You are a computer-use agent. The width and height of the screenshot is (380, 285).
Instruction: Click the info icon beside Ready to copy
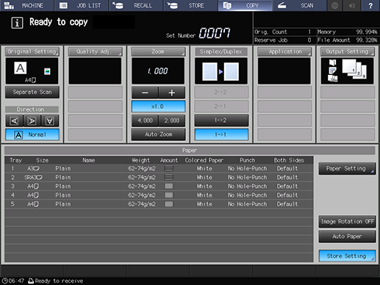pos(17,23)
